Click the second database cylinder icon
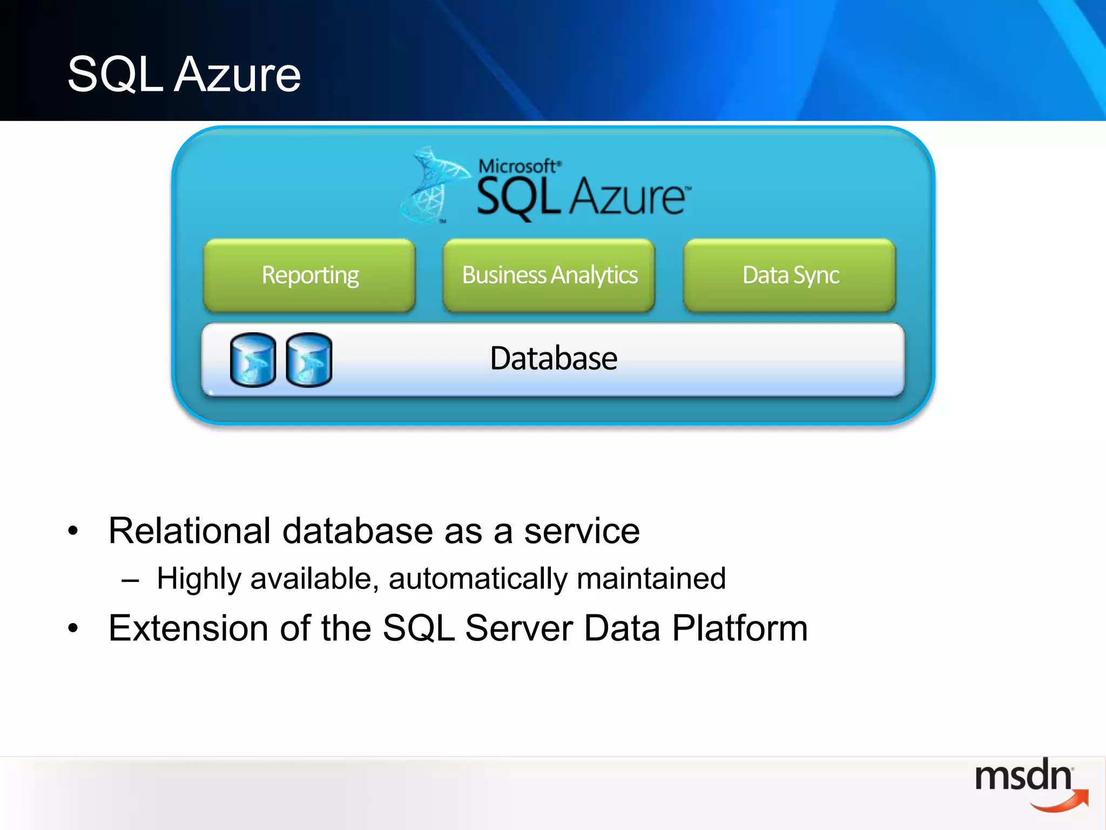Viewport: 1106px width, 830px height. pyautogui.click(x=309, y=360)
